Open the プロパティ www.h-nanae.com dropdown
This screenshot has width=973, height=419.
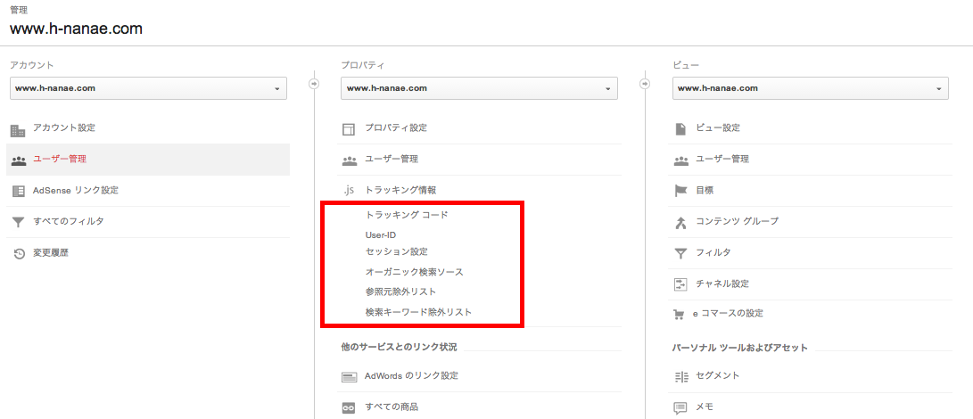pyautogui.click(x=479, y=88)
